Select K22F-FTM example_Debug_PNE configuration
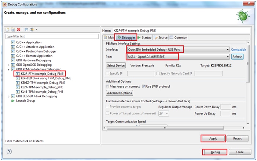Image resolution: width=257 pixels, height=161 pixels. 42,74
